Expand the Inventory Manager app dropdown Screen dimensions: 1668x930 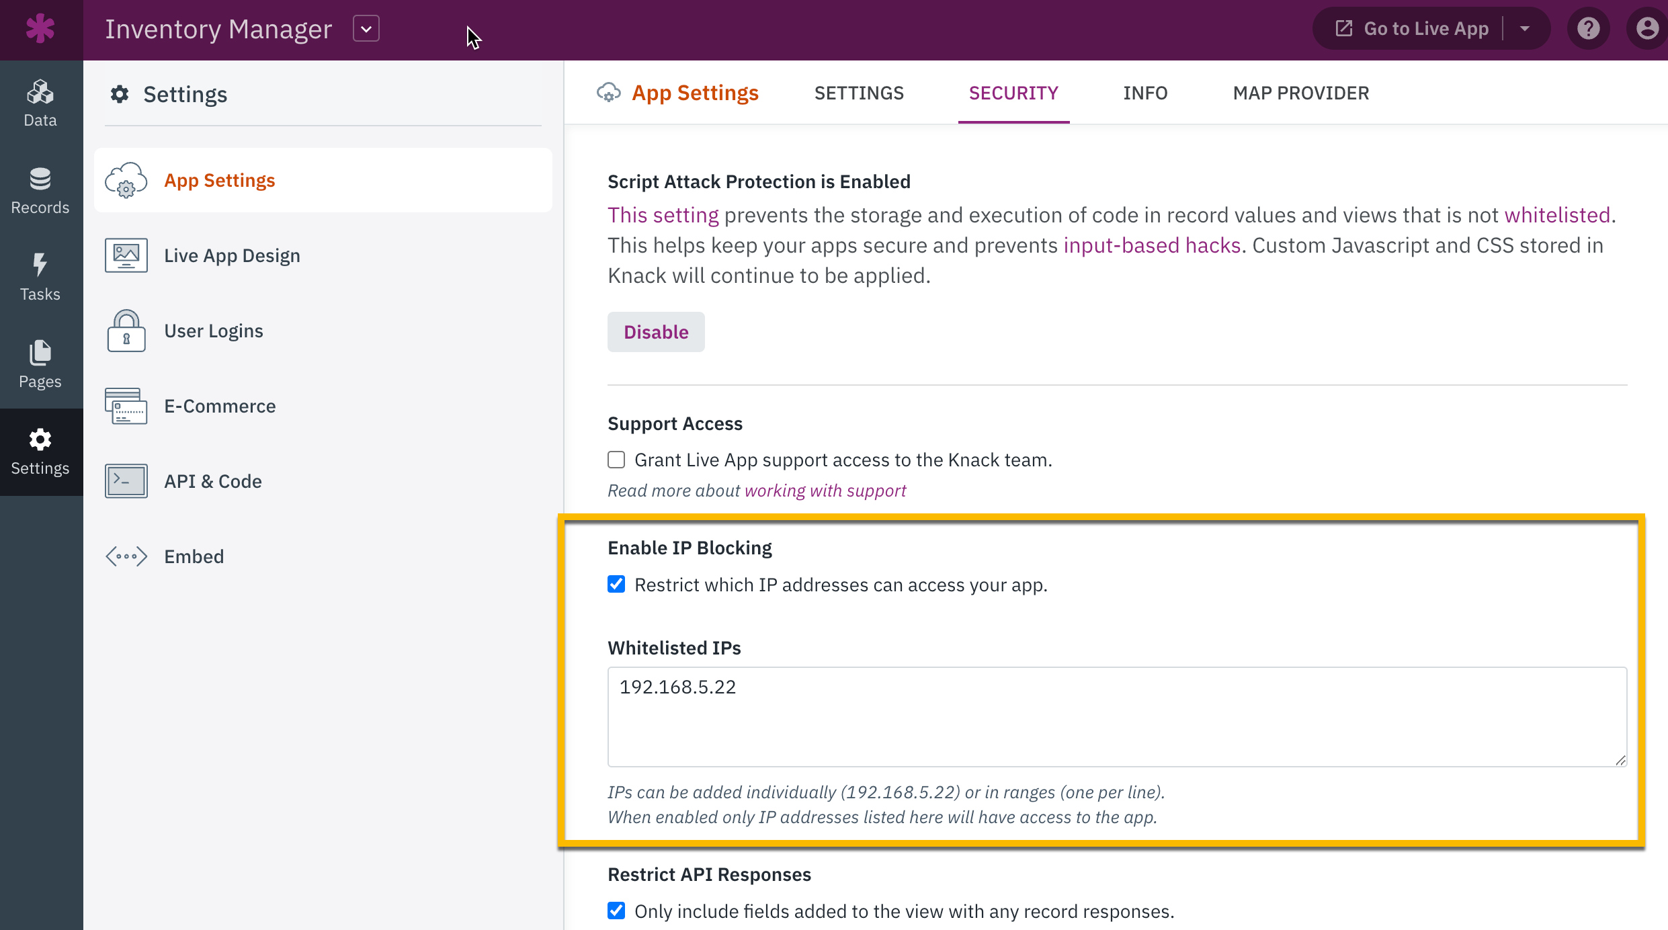point(366,29)
